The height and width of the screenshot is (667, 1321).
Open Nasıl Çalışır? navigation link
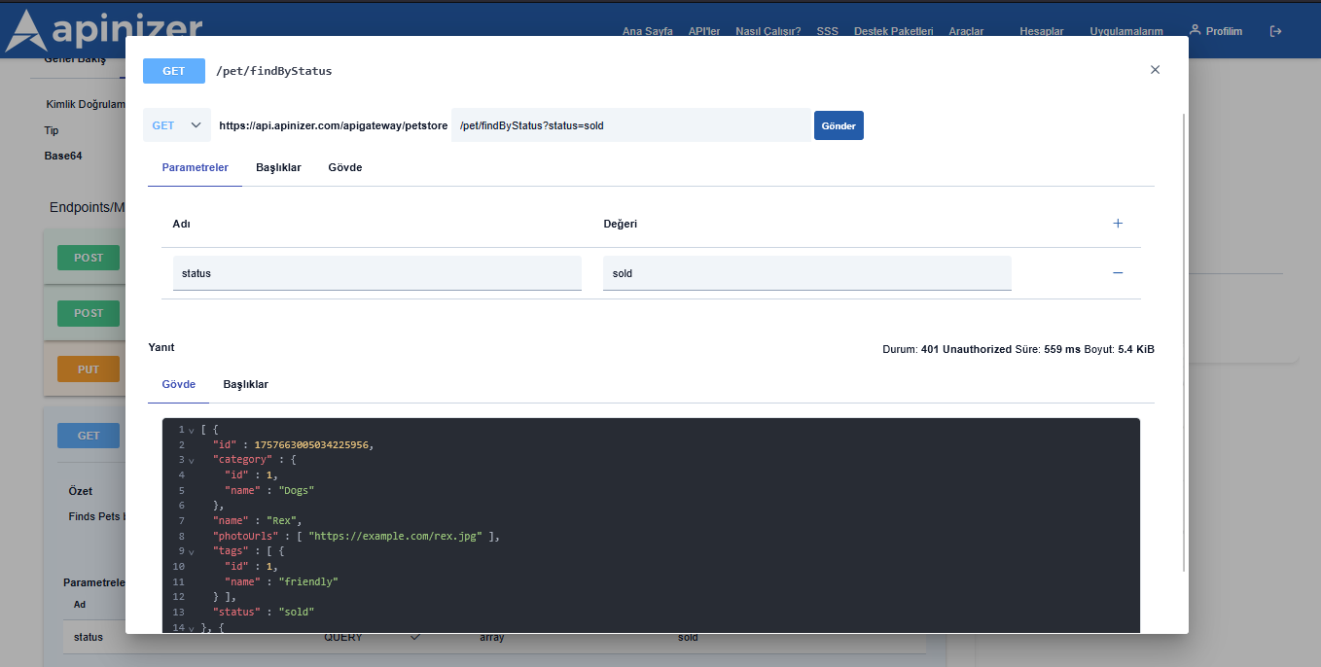[x=768, y=31]
